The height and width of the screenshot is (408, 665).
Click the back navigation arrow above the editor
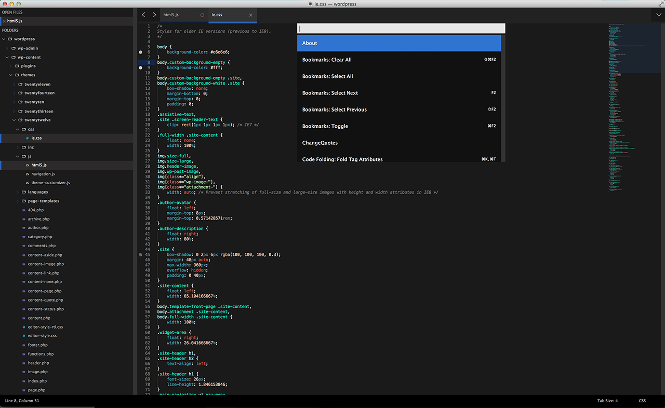click(x=143, y=15)
